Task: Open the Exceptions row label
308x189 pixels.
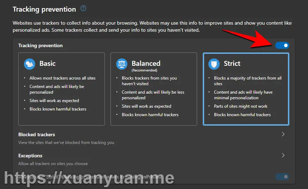Action: click(x=30, y=156)
